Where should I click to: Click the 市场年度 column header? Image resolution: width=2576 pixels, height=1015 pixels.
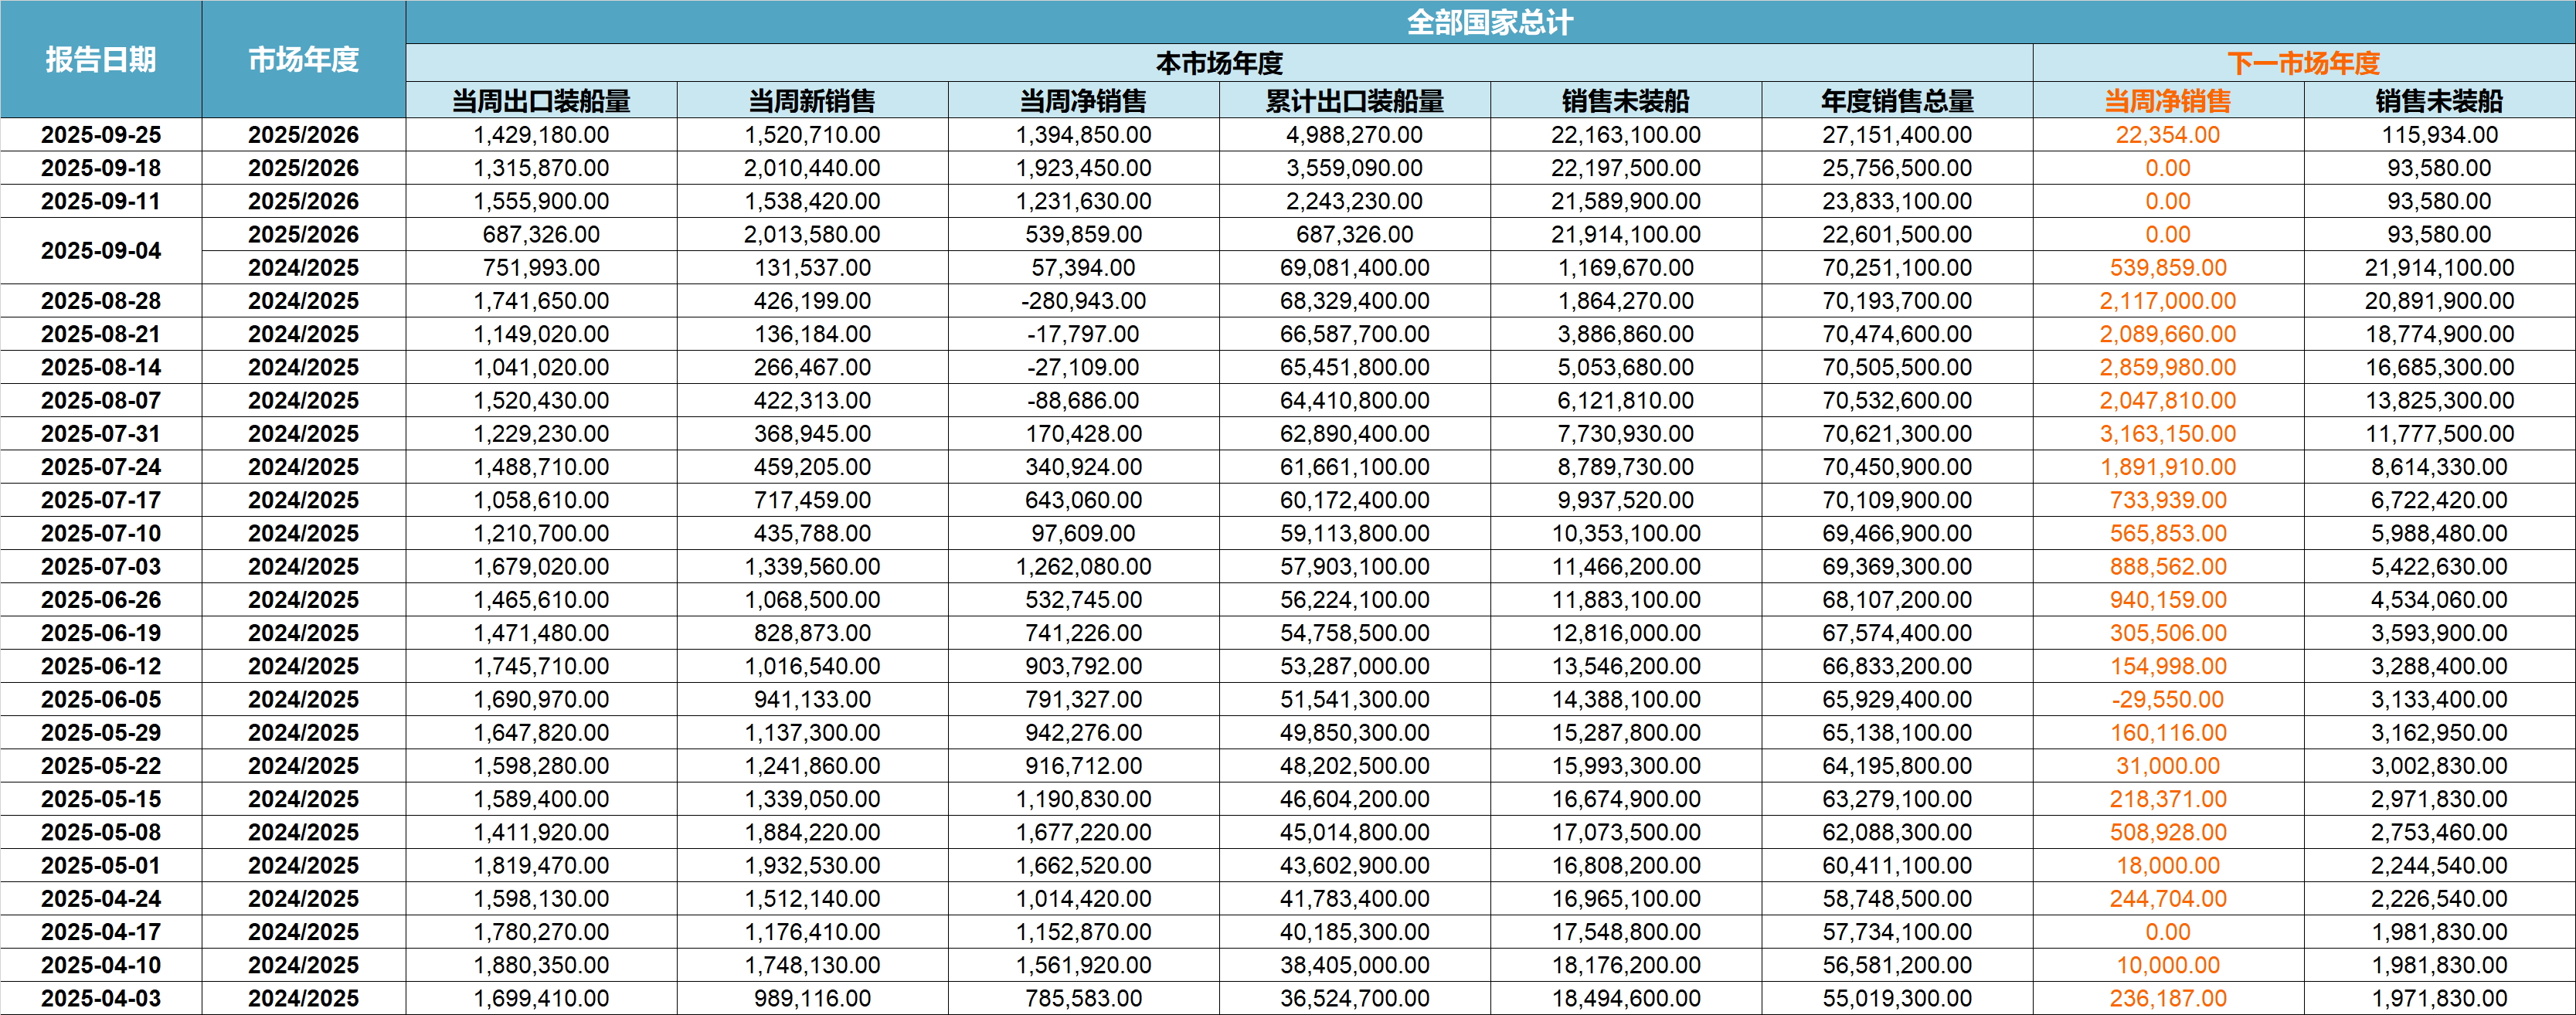[x=303, y=60]
